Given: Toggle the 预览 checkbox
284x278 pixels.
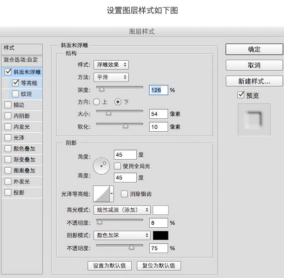Looking at the screenshot, I should (241, 95).
